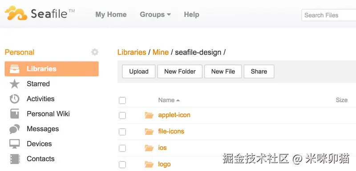Click the Contacts address book icon
Screen dimensions: 356x171
point(15,159)
